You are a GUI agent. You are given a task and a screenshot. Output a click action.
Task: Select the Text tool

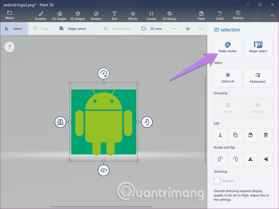[114, 16]
